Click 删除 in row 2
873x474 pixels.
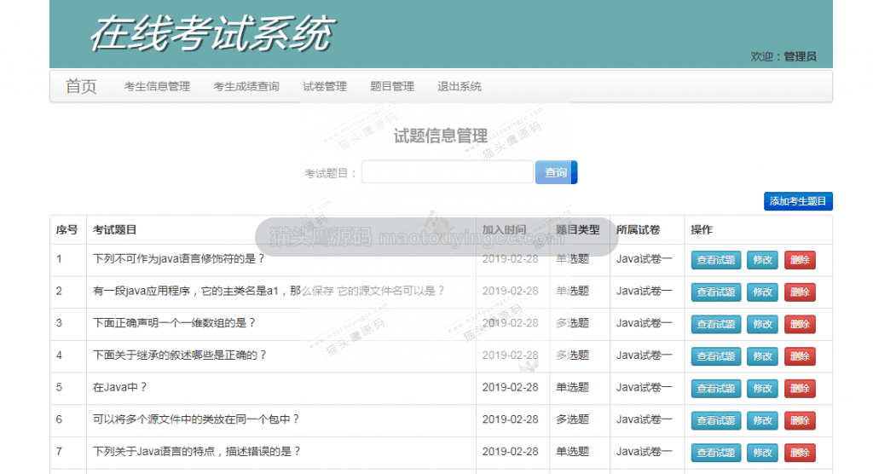coord(800,292)
